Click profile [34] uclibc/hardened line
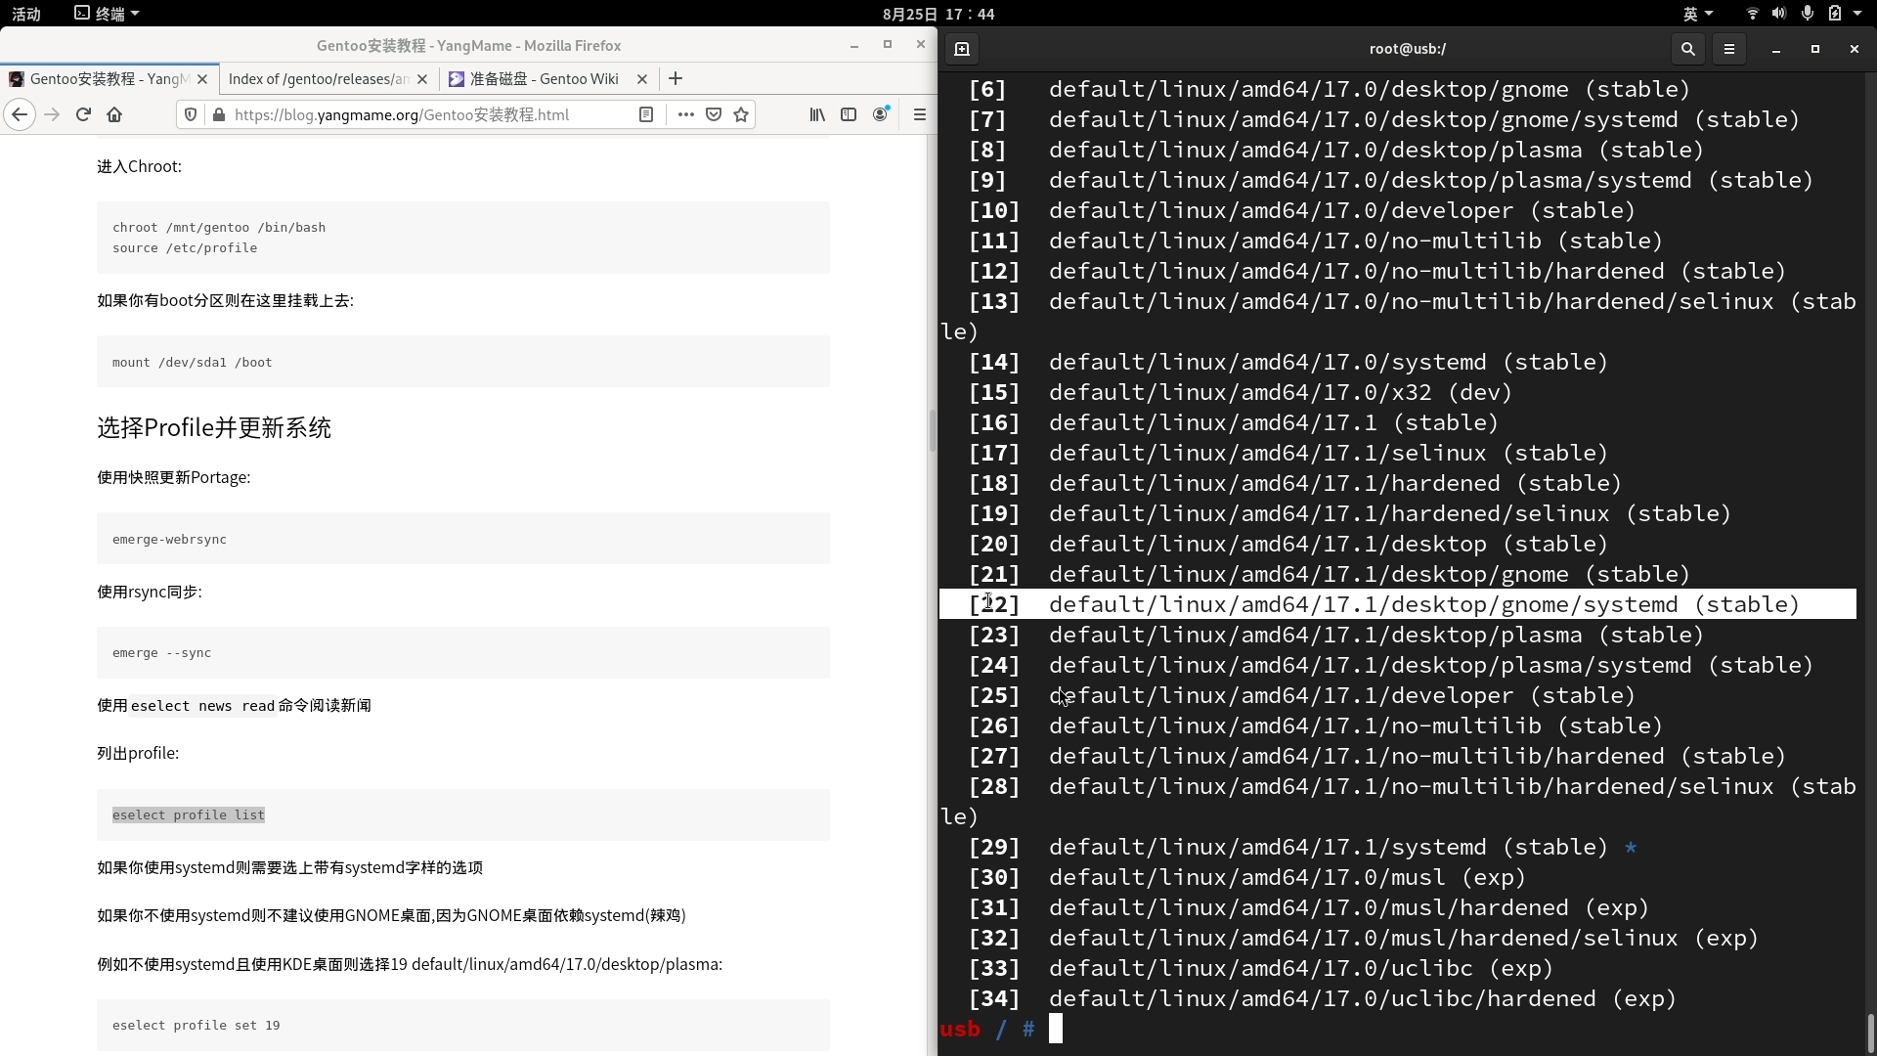This screenshot has width=1877, height=1056. point(1322,998)
